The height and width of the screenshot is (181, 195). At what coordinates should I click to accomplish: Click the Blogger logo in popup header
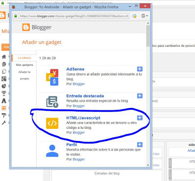37,27
